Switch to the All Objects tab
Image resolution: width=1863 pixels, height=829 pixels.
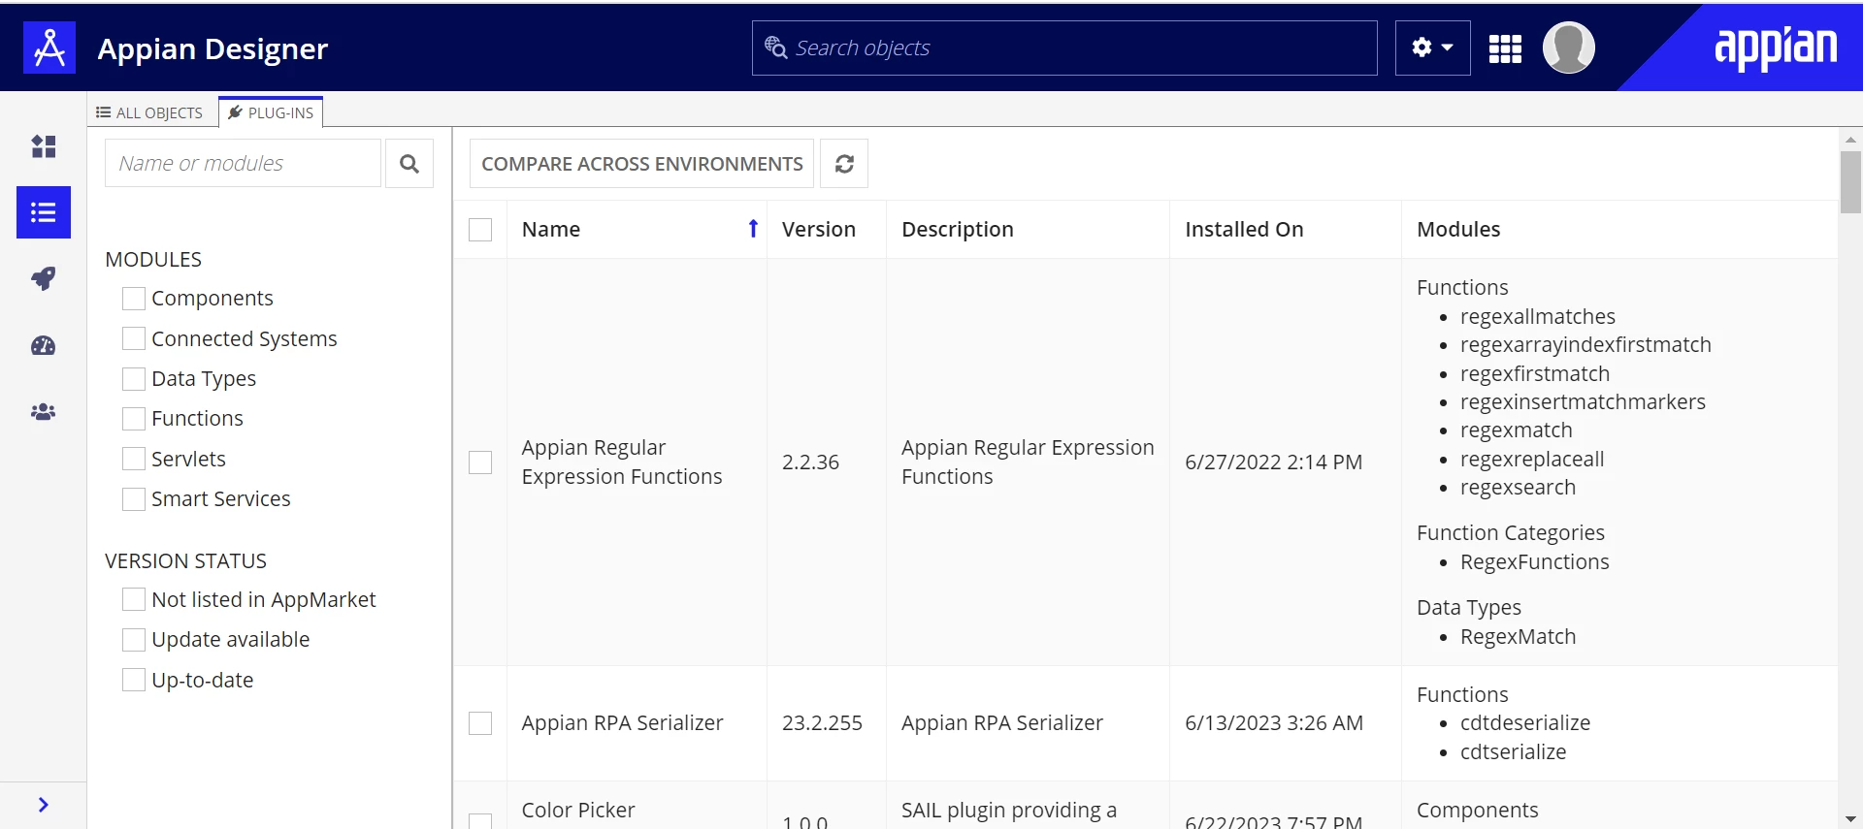click(x=149, y=112)
